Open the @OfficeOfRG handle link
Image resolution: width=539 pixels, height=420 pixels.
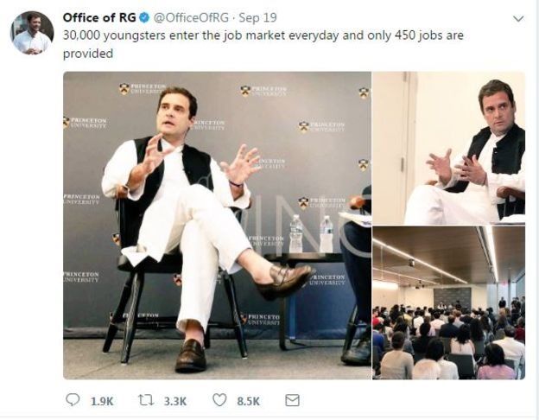pos(189,17)
